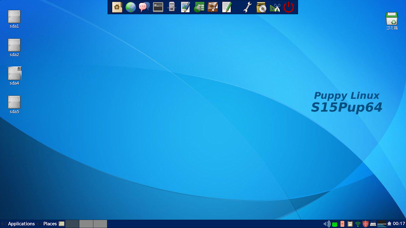Click the red power shutdown button
Image resolution: width=406 pixels, height=228 pixels.
click(x=288, y=7)
